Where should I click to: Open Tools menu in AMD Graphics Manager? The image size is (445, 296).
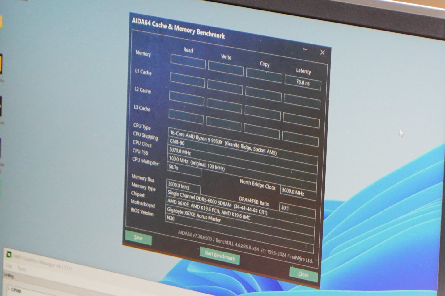22,269
